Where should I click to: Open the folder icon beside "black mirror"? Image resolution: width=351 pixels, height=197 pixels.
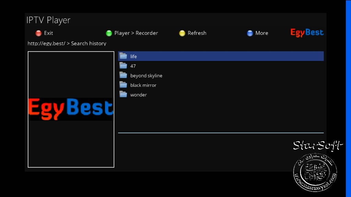[123, 85]
